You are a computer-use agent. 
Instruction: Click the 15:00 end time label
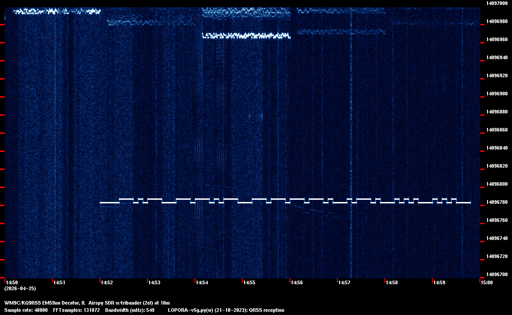click(x=487, y=283)
